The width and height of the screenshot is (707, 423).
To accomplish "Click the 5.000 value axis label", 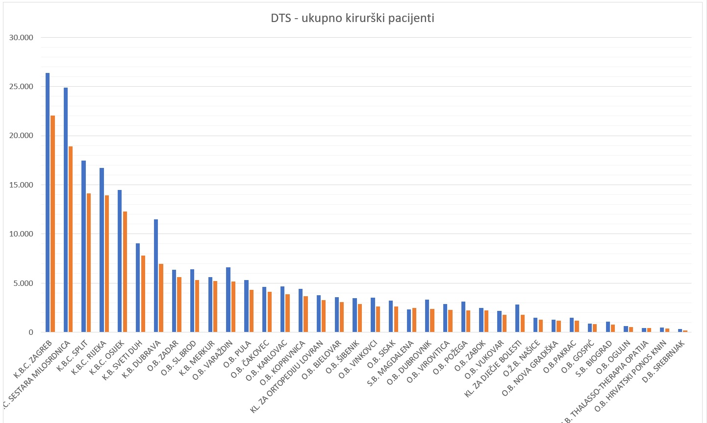I will 23,283.
